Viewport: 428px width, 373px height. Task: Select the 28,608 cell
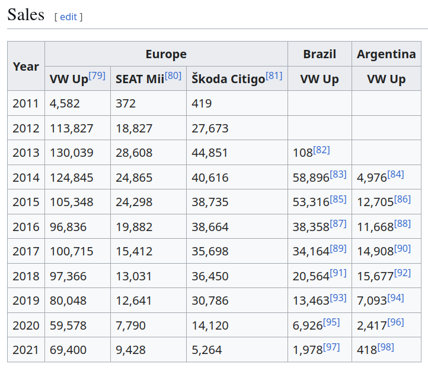point(148,152)
